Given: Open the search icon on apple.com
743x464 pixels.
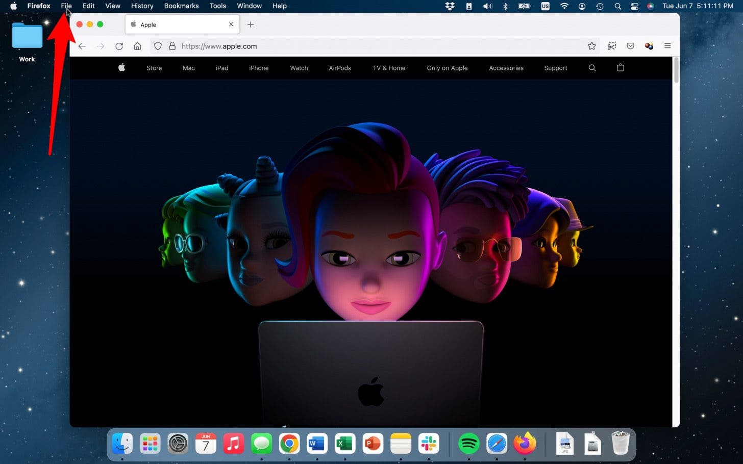Looking at the screenshot, I should click(x=592, y=68).
